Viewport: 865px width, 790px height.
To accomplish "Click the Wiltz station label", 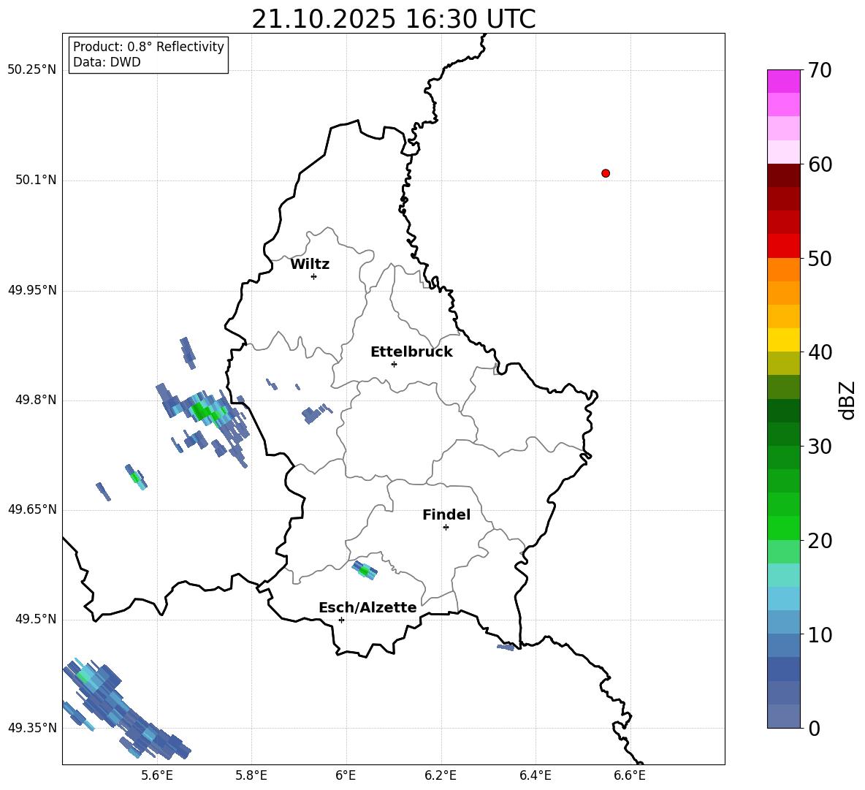I will (x=310, y=265).
